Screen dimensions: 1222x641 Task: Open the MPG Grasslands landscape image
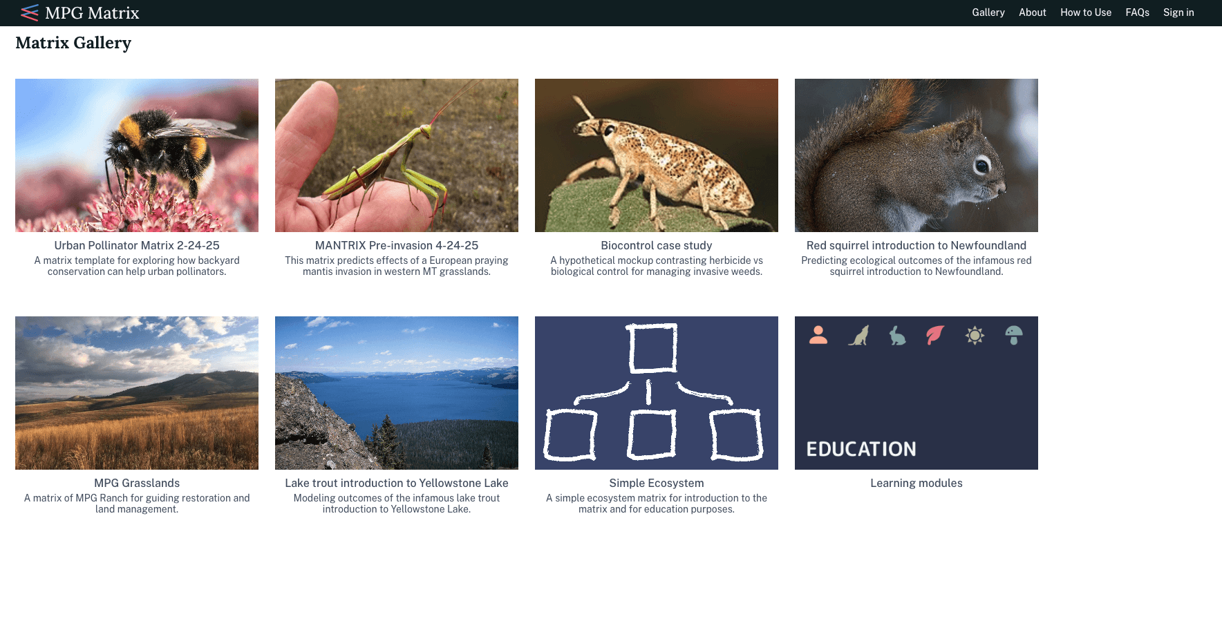[x=137, y=393]
